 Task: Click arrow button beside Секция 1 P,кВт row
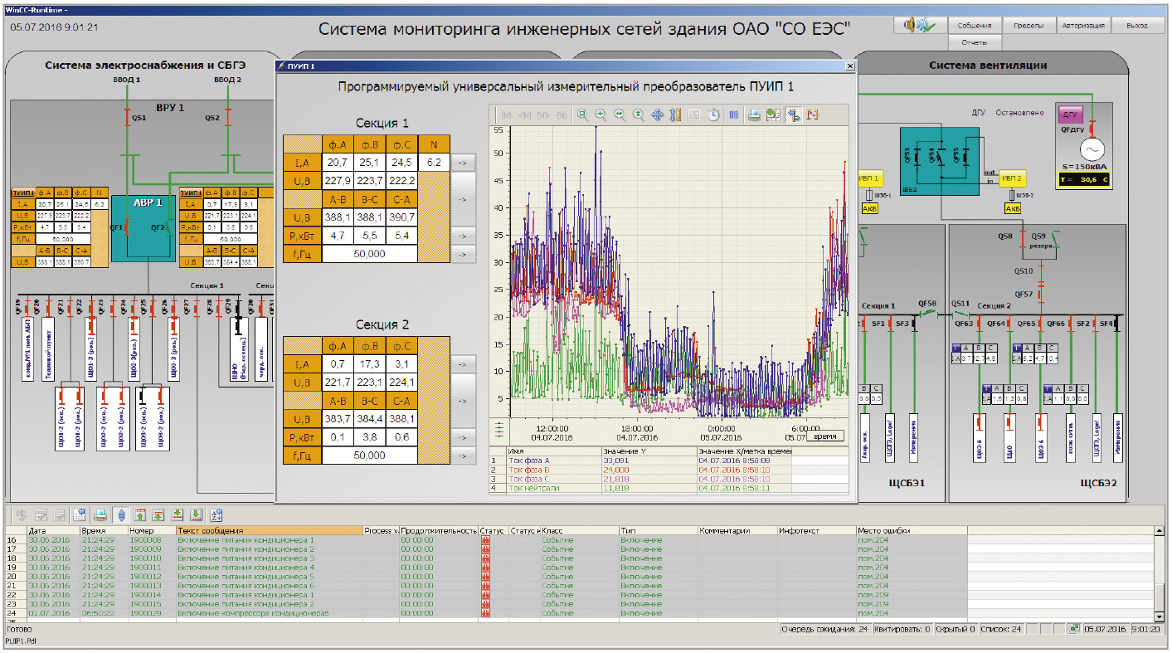pos(462,236)
